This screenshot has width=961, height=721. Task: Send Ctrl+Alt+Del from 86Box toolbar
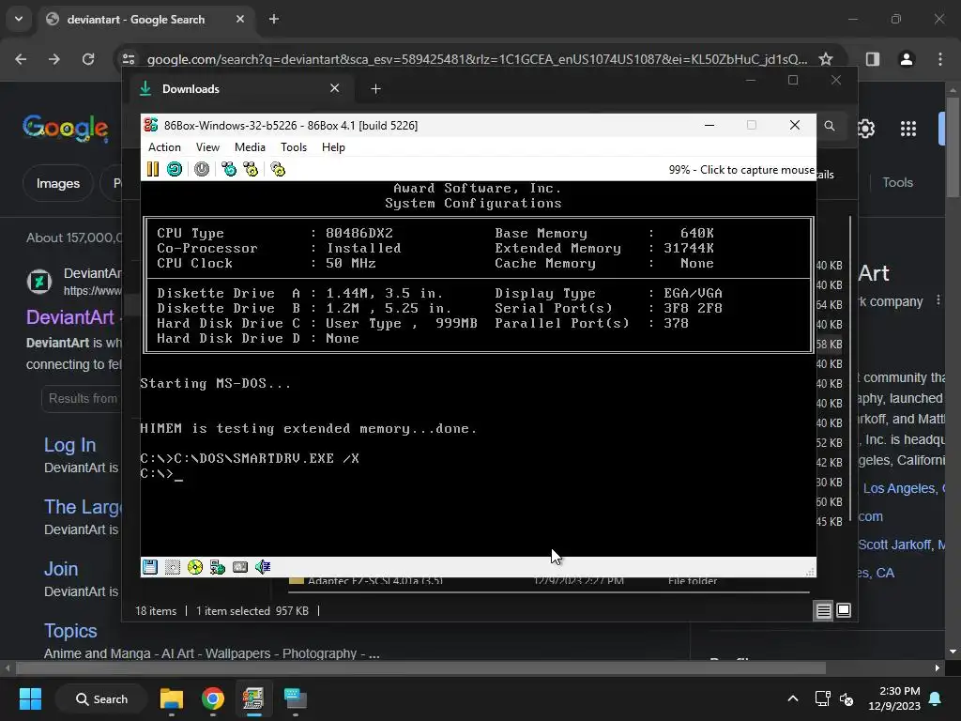click(229, 169)
